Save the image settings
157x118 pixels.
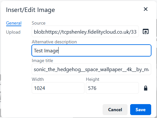coord(140,110)
